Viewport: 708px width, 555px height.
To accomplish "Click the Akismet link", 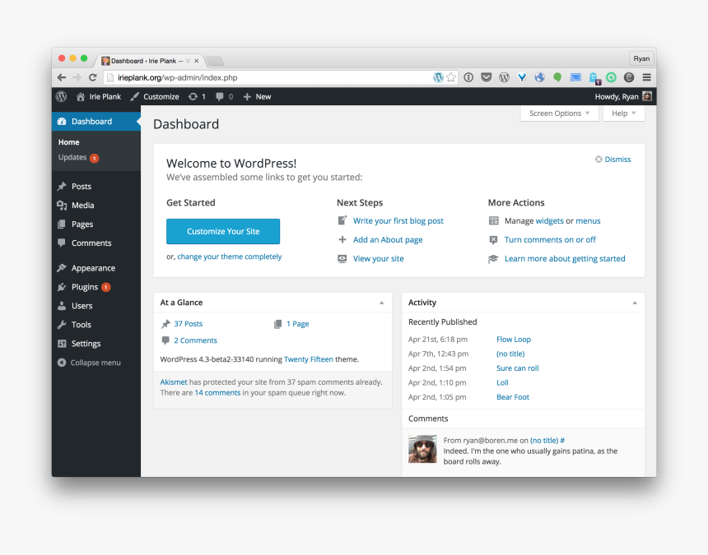I will (x=174, y=382).
